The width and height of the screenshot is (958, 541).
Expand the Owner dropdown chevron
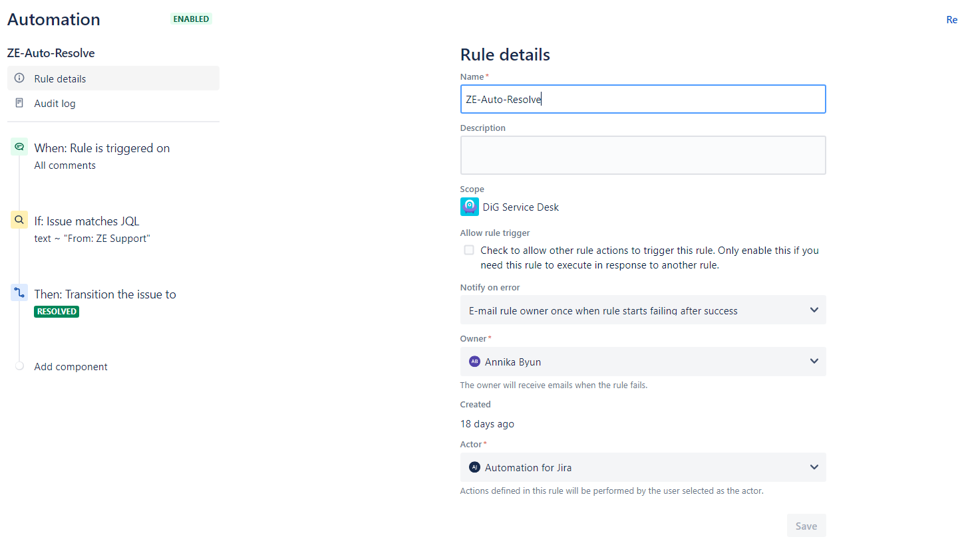(814, 362)
